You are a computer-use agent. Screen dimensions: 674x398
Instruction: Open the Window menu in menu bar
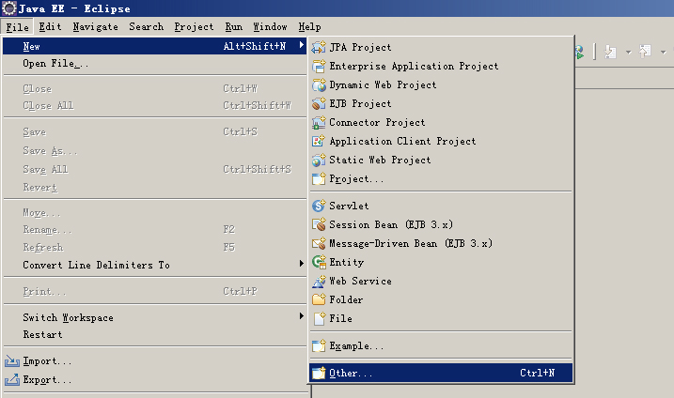coord(270,26)
